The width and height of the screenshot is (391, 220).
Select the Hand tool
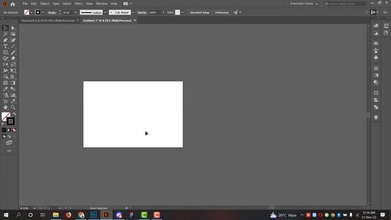pos(5,108)
